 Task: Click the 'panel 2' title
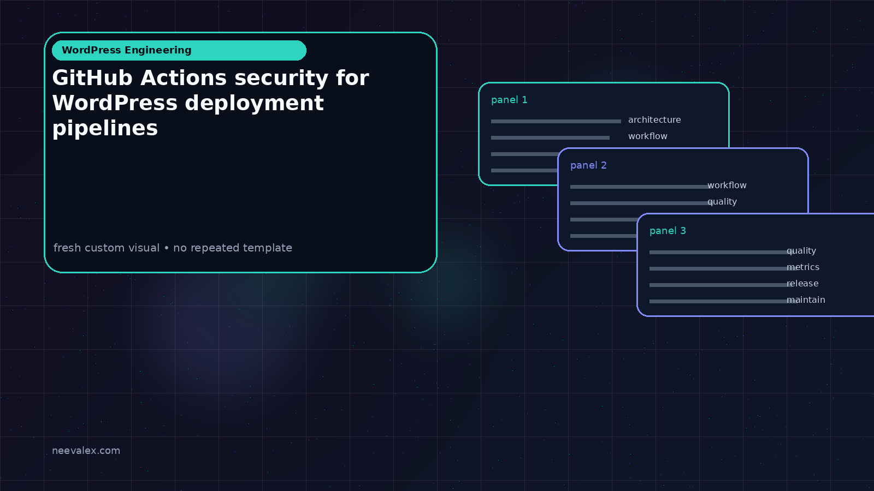[x=588, y=165]
